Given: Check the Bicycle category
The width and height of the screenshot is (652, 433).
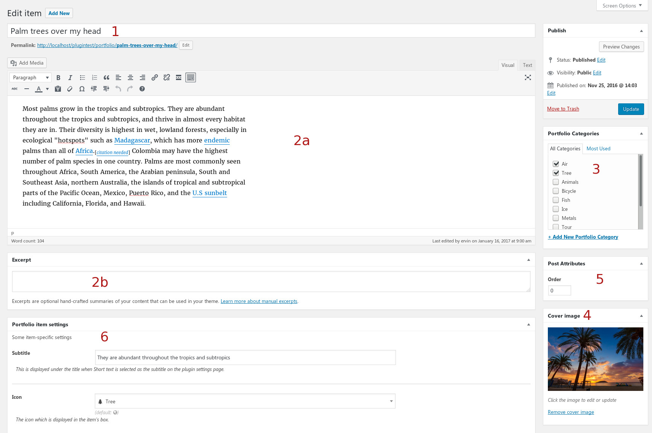Looking at the screenshot, I should (556, 191).
